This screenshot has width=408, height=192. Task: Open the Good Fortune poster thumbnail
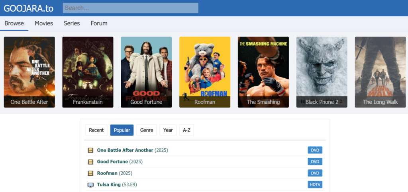tap(146, 72)
